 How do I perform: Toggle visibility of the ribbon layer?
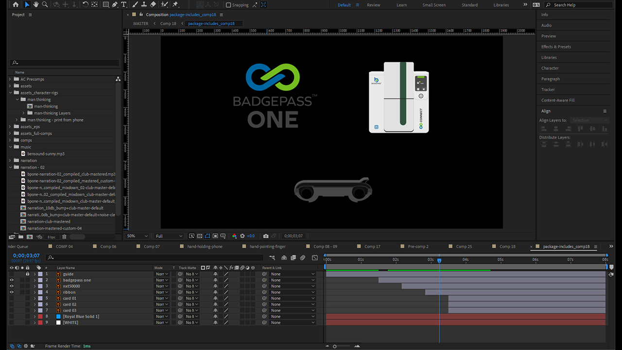(x=12, y=292)
